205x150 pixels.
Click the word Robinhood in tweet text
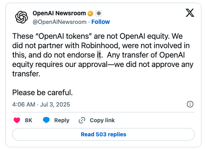(101, 45)
